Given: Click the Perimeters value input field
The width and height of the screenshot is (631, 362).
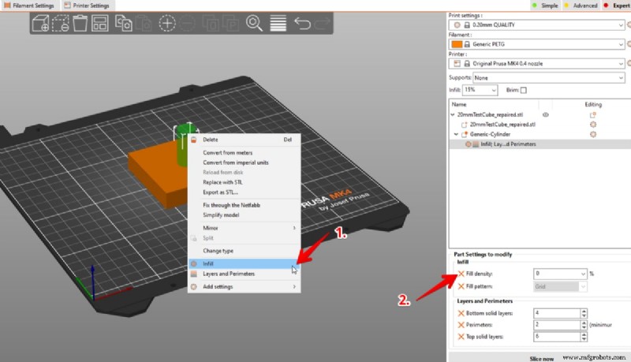Looking at the screenshot, I should coord(558,325).
